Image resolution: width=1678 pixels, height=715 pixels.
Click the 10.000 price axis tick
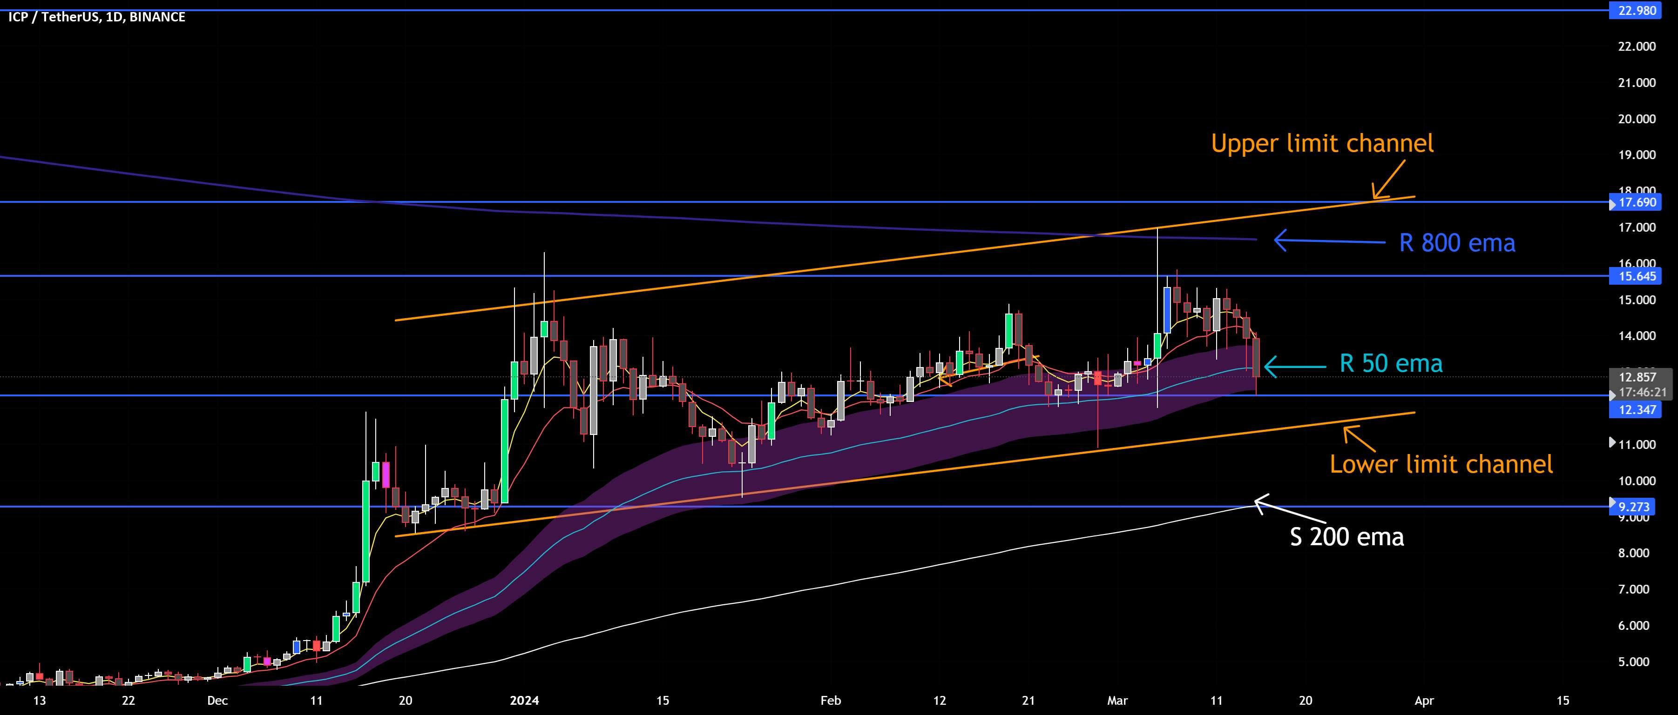pyautogui.click(x=1637, y=481)
